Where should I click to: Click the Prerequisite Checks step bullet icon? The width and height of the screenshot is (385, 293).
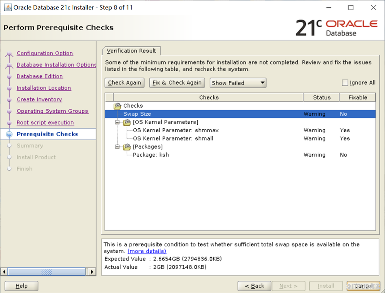point(9,134)
